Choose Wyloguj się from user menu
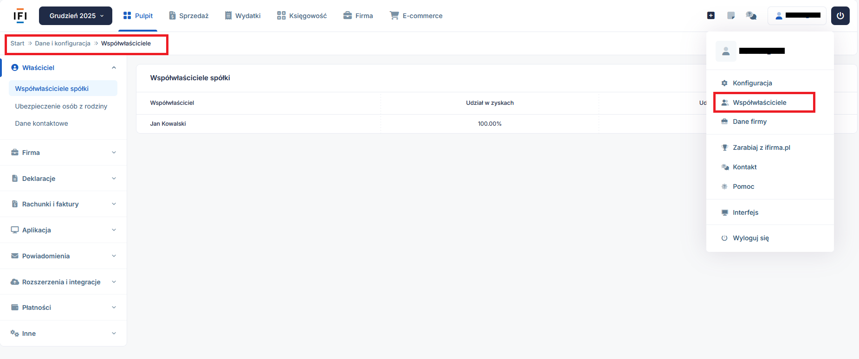The image size is (859, 359). pos(750,238)
